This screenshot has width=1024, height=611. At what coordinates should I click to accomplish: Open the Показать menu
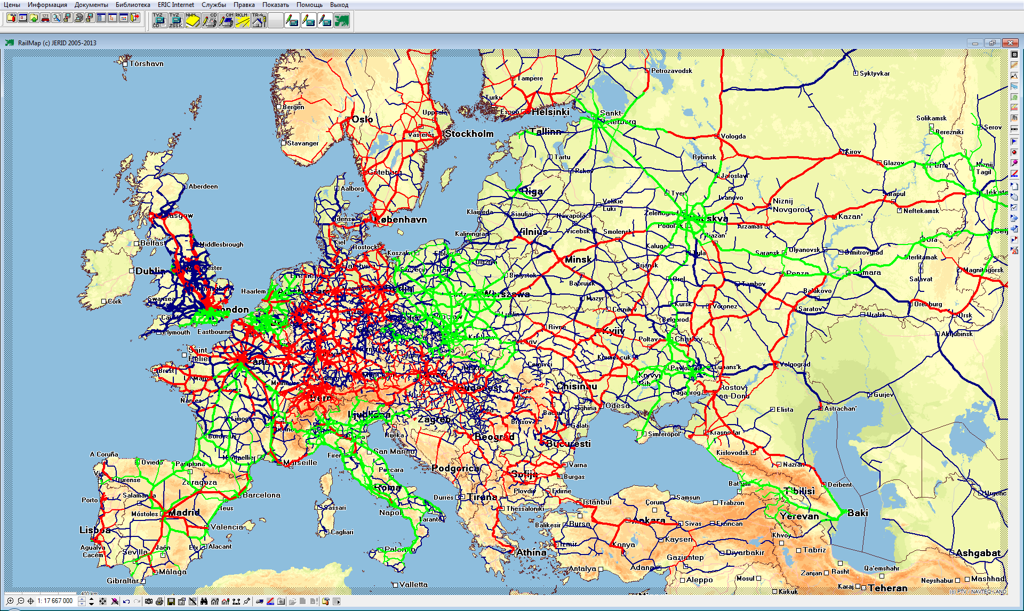point(276,5)
